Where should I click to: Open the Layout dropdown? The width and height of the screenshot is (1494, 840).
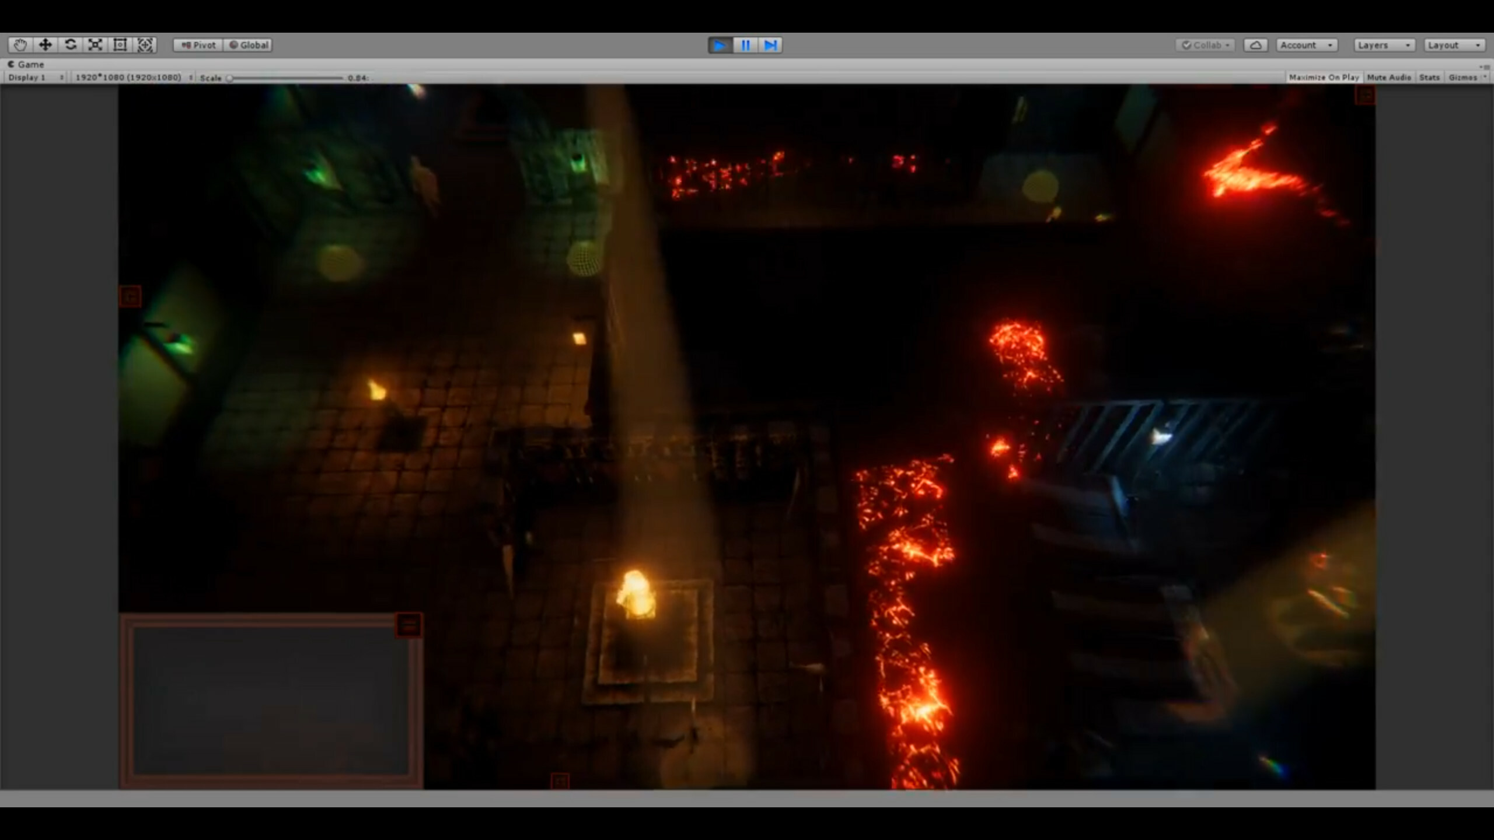[1454, 45]
